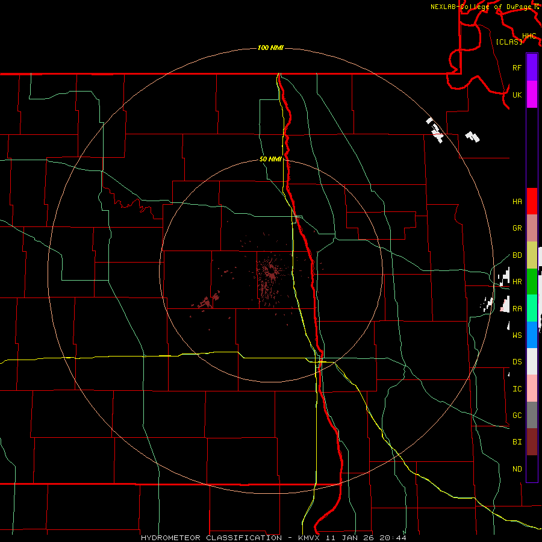Click the 'HA' legend label
542x542 pixels.
[x=517, y=201]
